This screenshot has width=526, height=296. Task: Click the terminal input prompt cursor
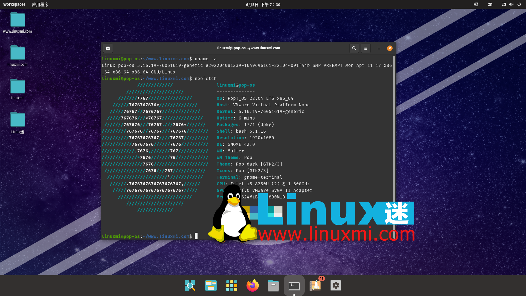196,236
